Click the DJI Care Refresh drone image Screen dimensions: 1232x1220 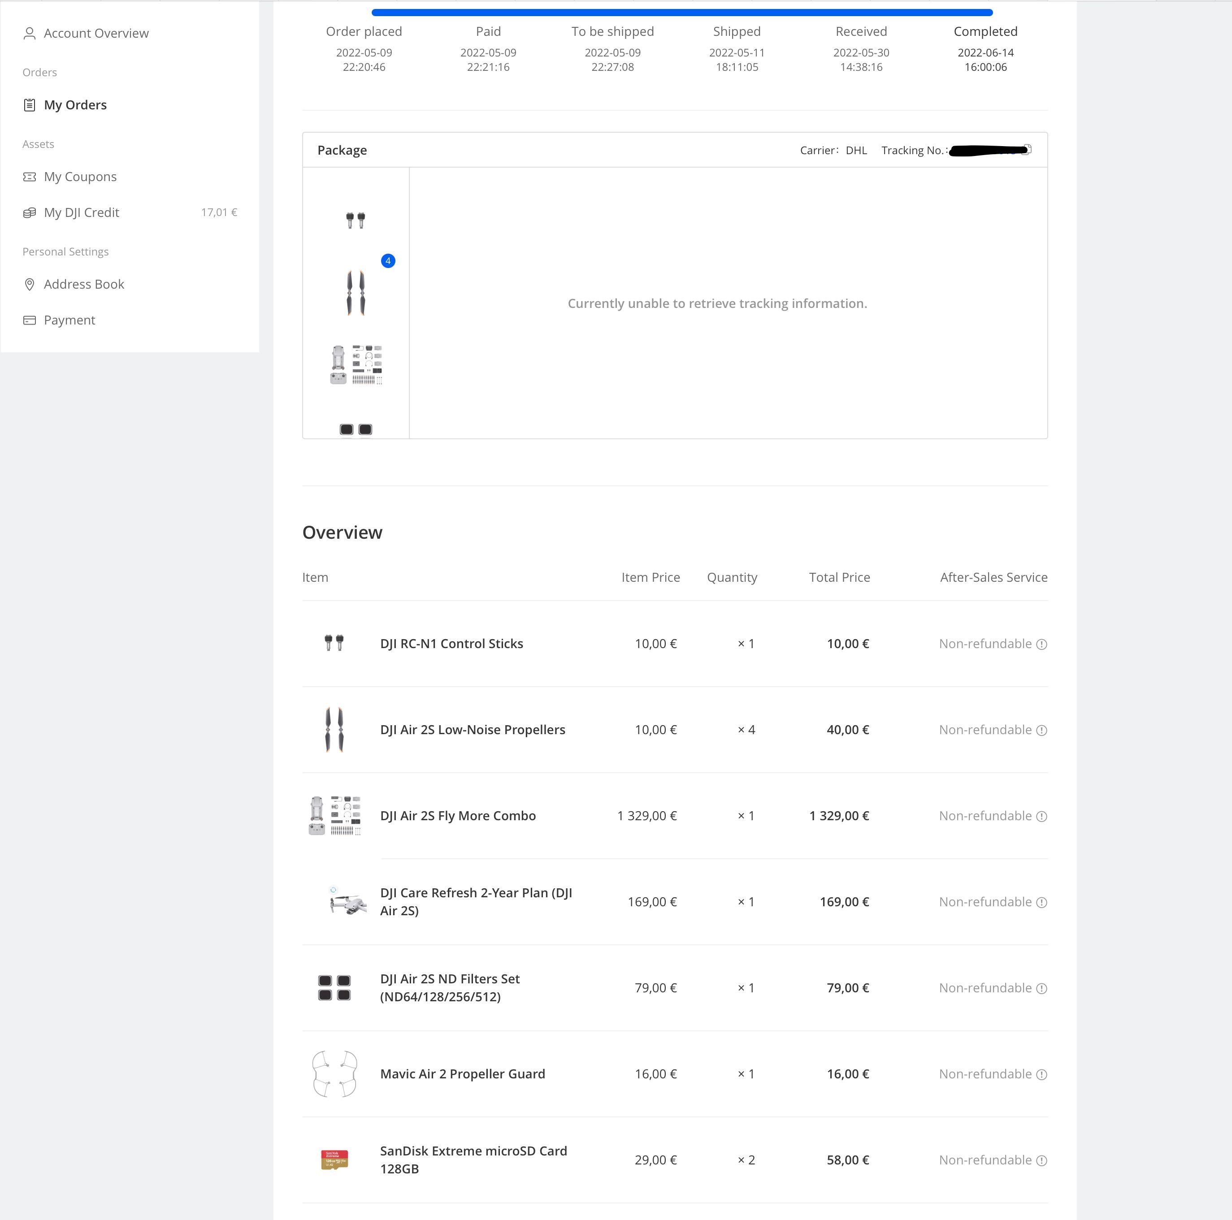pos(347,902)
